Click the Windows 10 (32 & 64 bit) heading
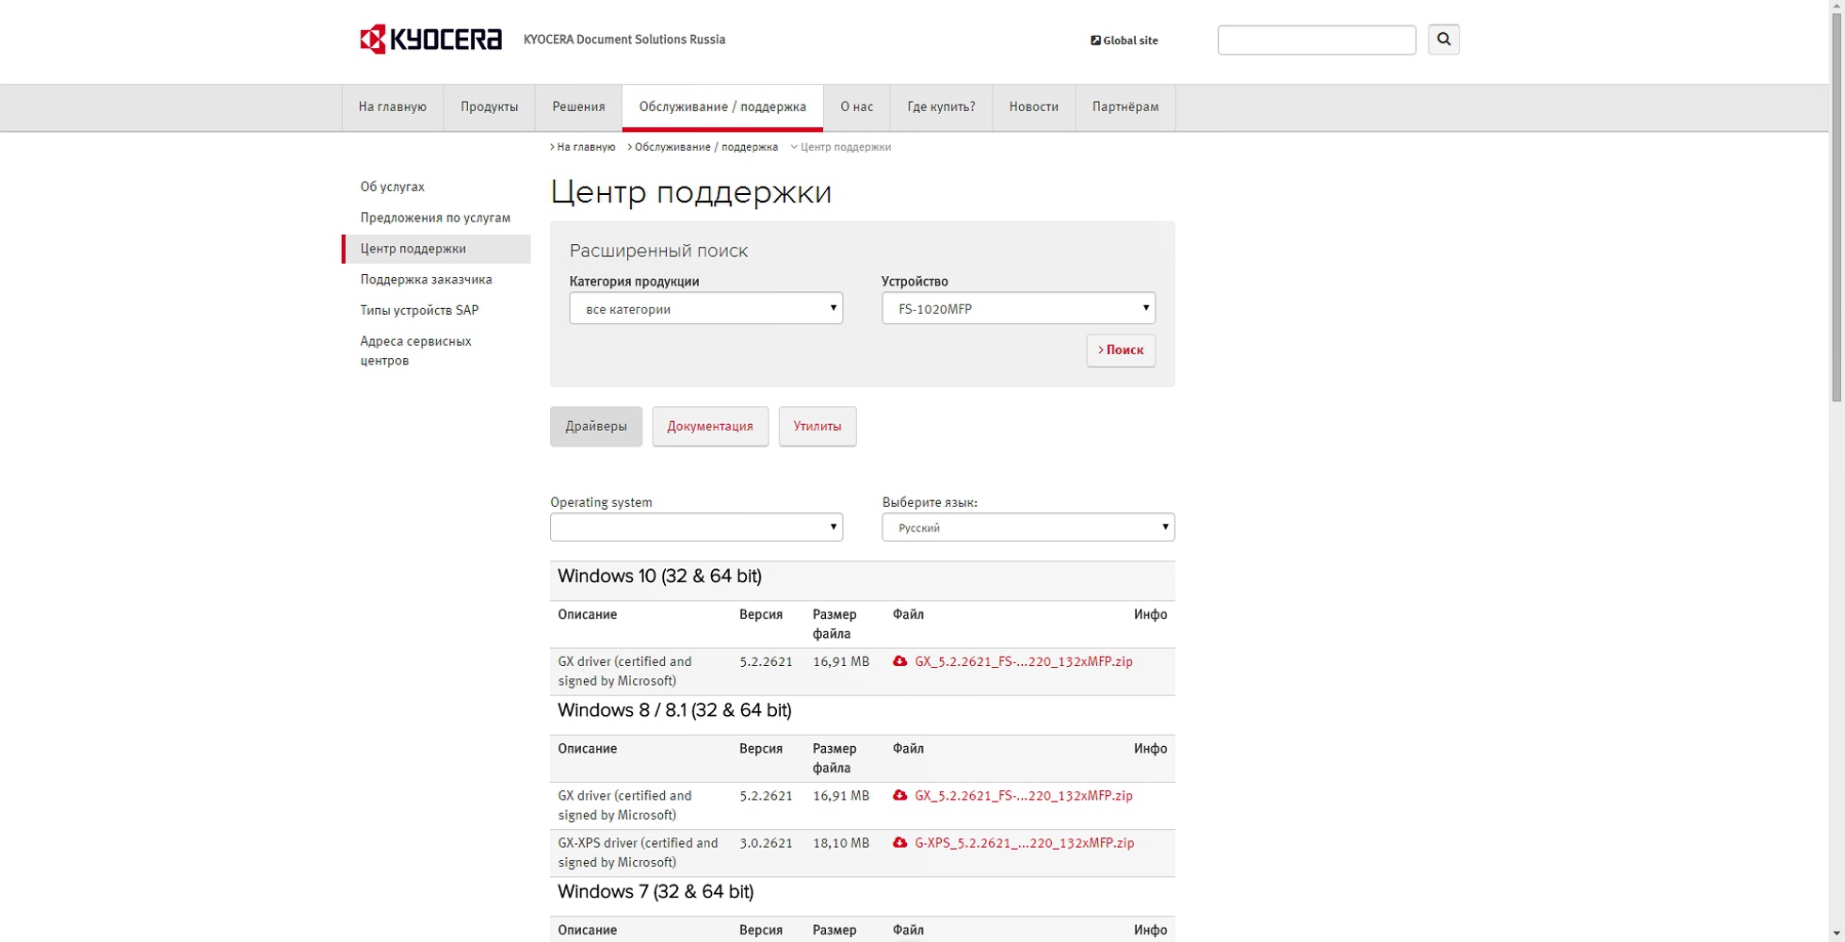1845x942 pixels. click(x=659, y=577)
